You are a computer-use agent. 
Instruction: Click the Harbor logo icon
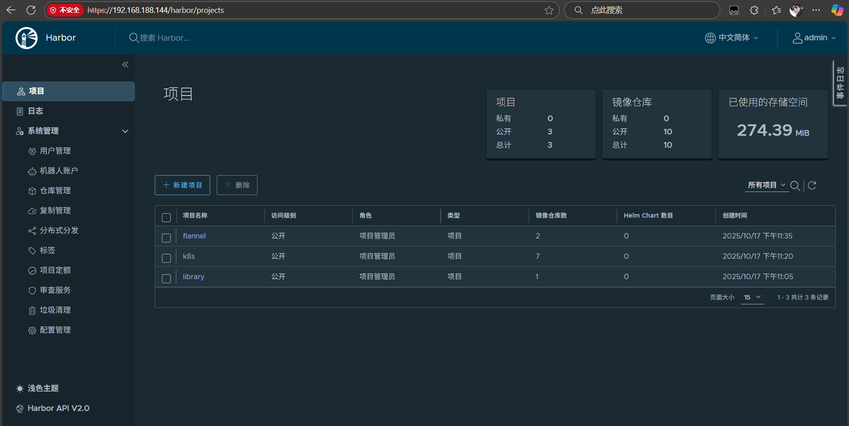coord(27,38)
